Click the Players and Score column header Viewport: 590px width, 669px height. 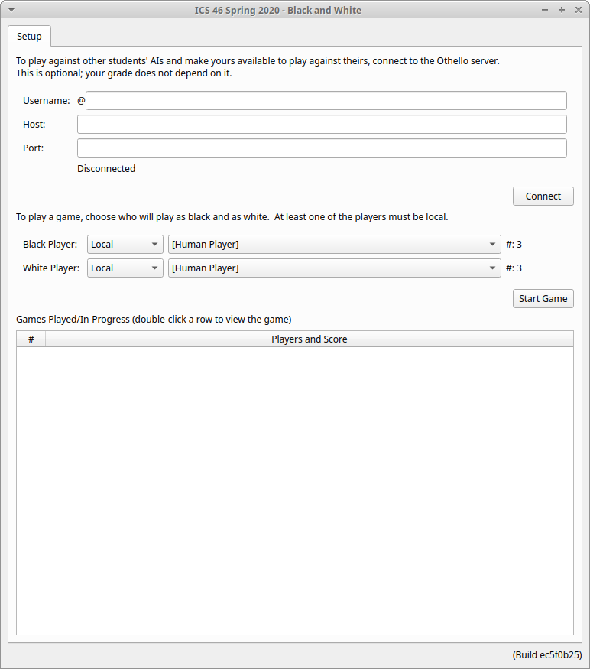pos(310,339)
